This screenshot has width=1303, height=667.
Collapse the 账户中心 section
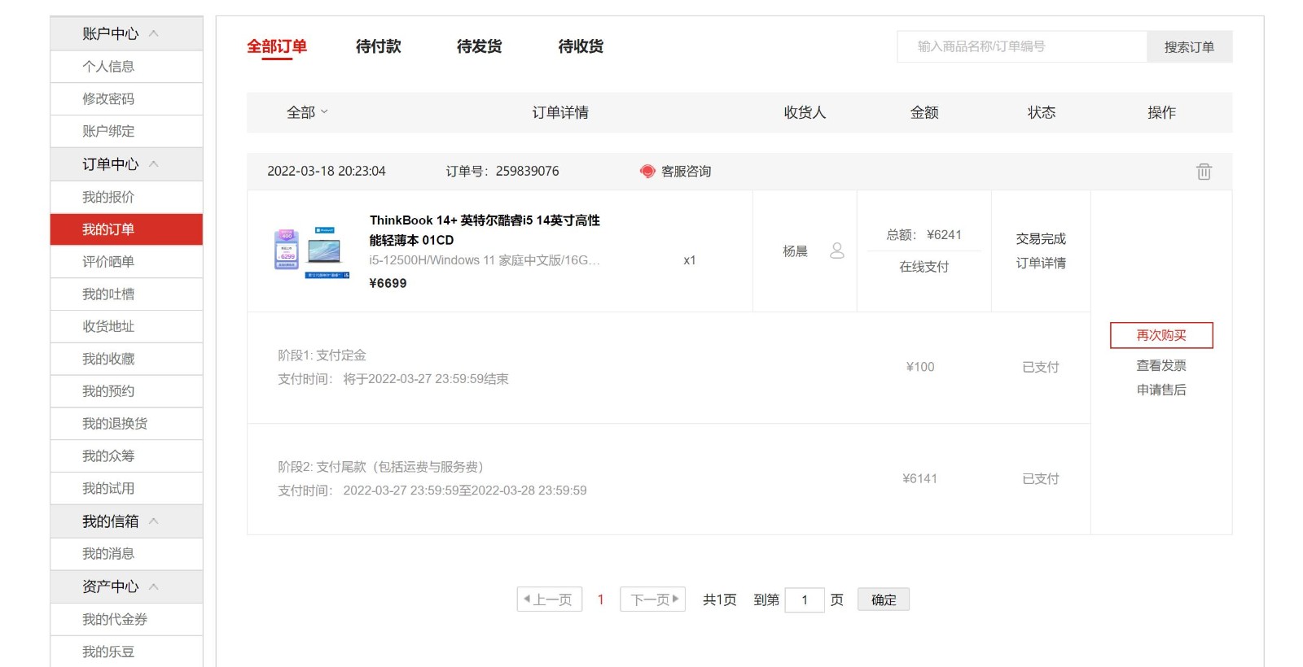(154, 33)
